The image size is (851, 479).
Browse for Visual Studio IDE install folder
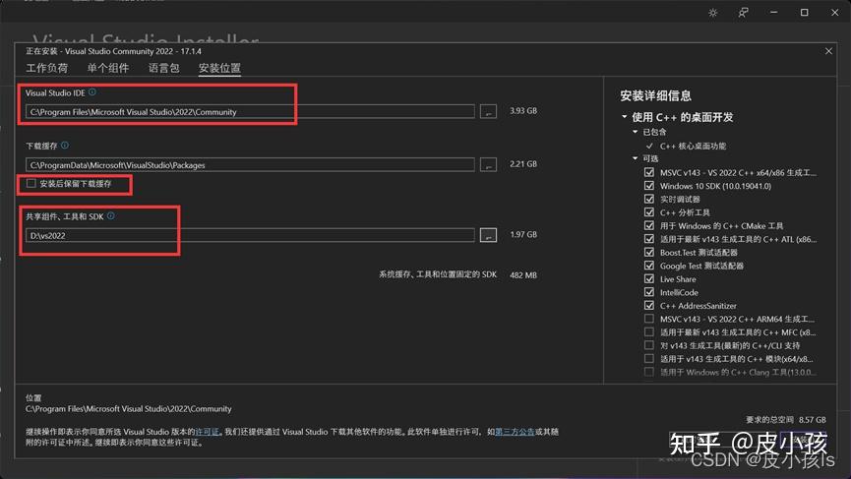(x=488, y=112)
